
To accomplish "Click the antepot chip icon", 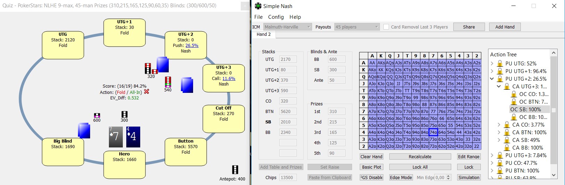I will tap(235, 170).
